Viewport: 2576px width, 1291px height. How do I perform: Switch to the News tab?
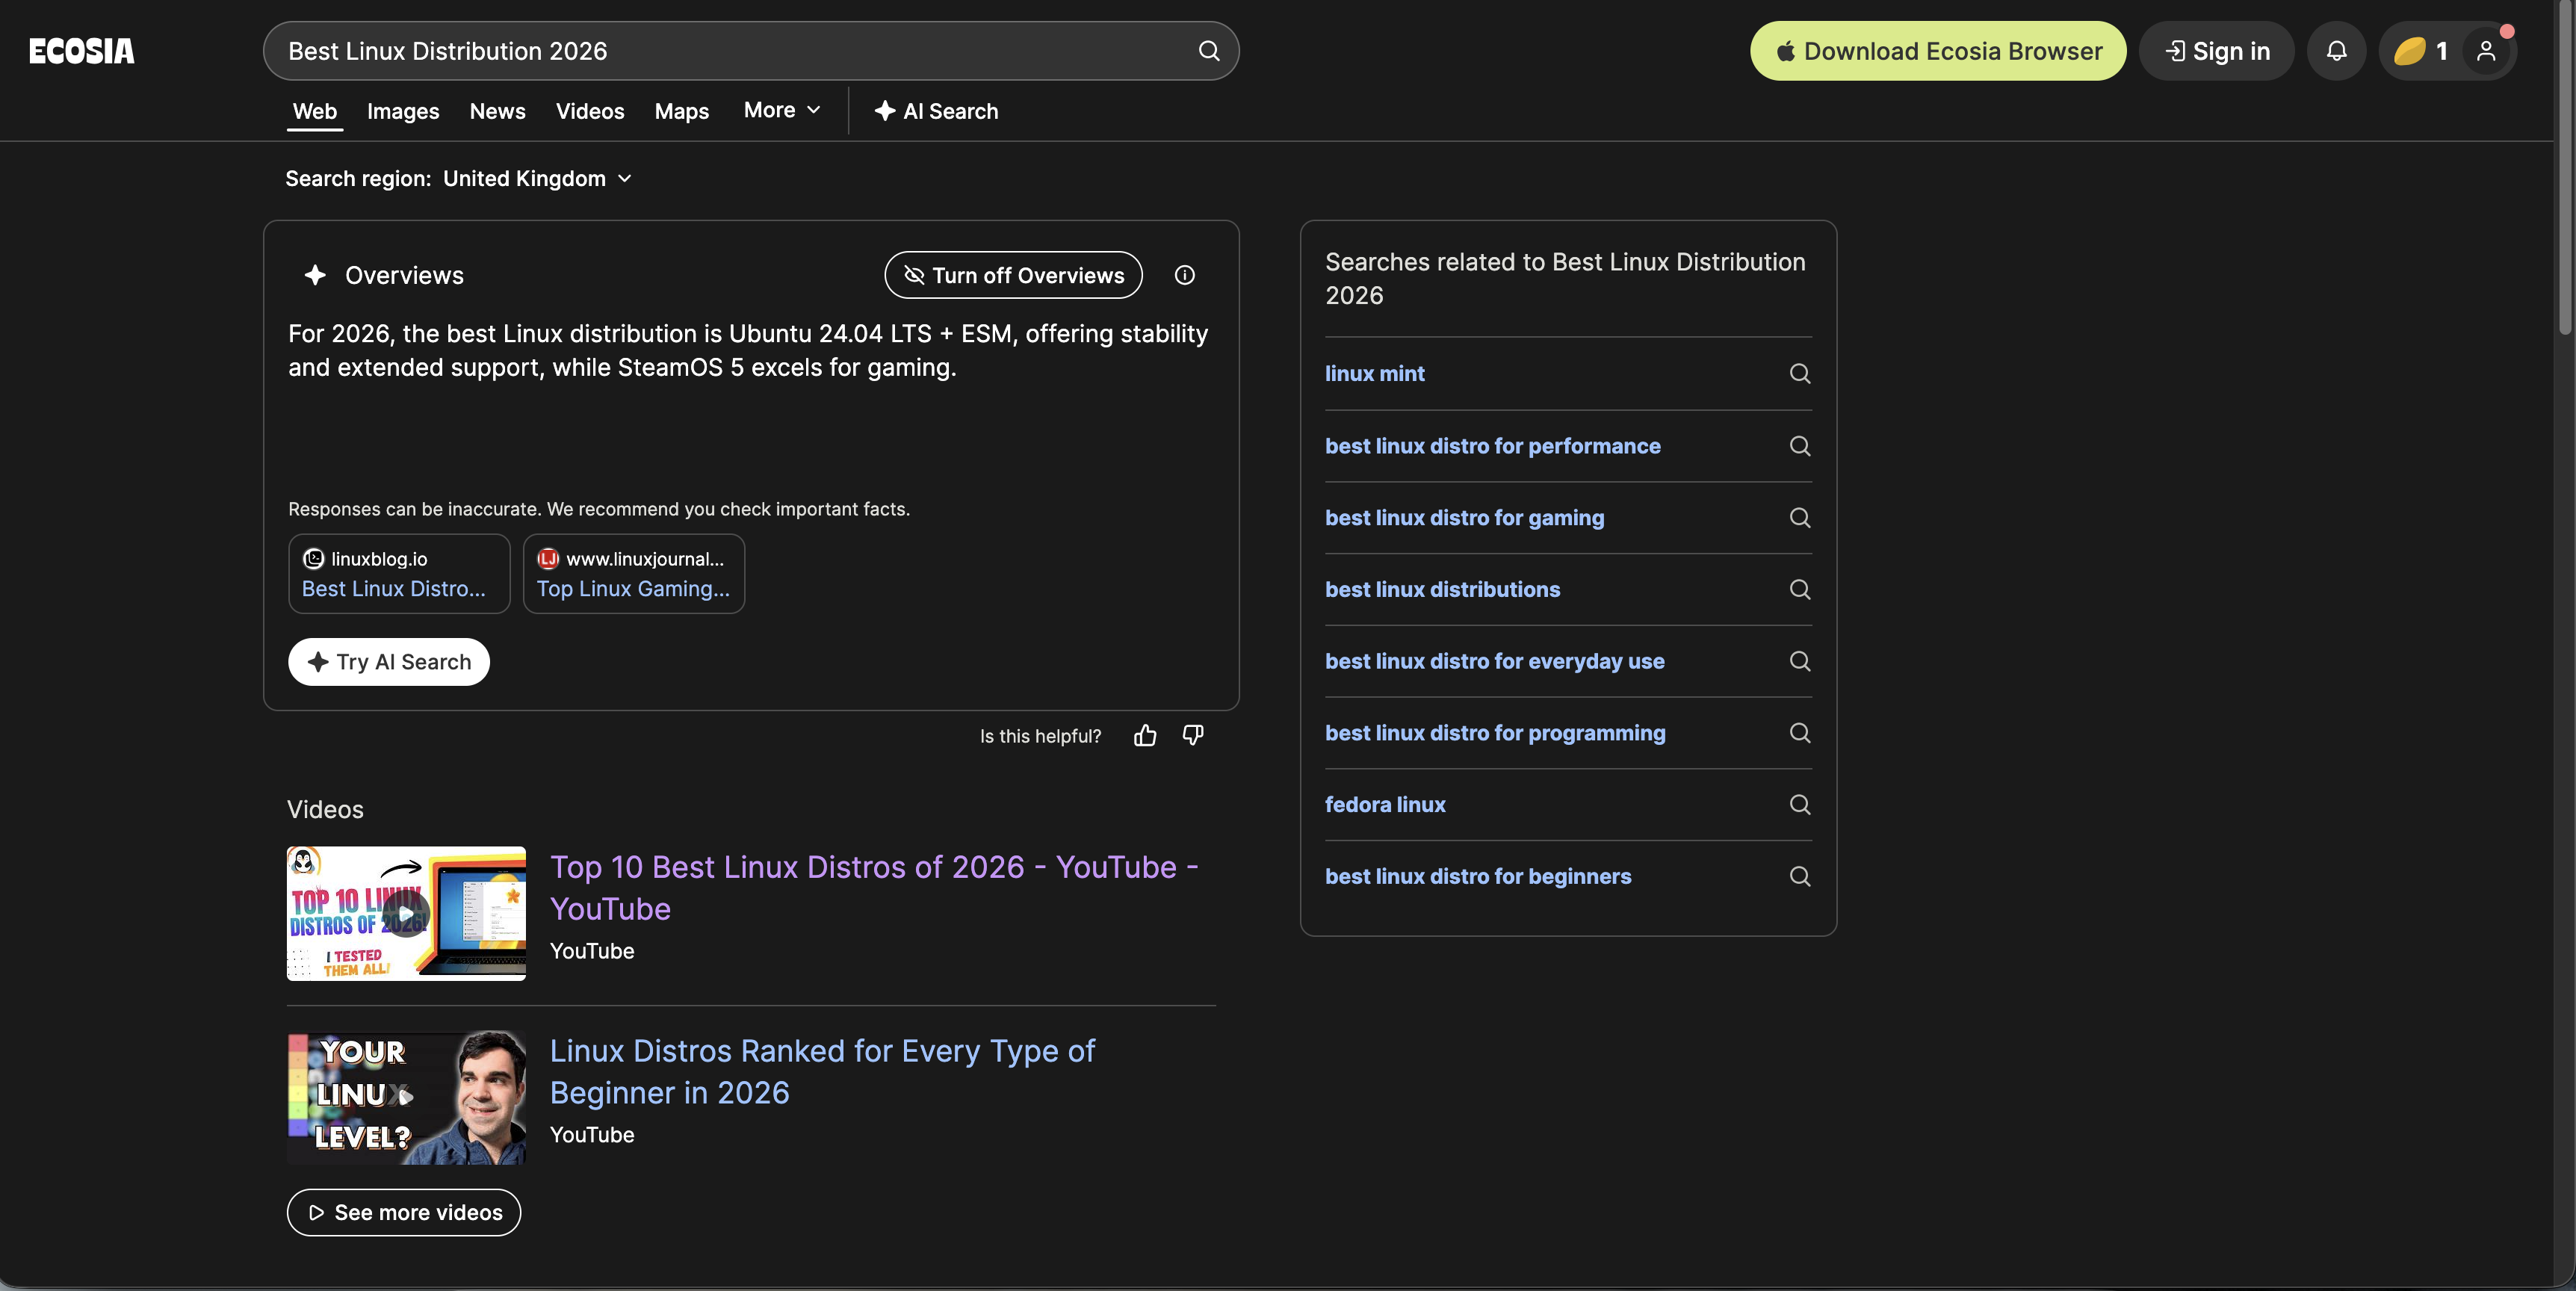pyautogui.click(x=497, y=111)
